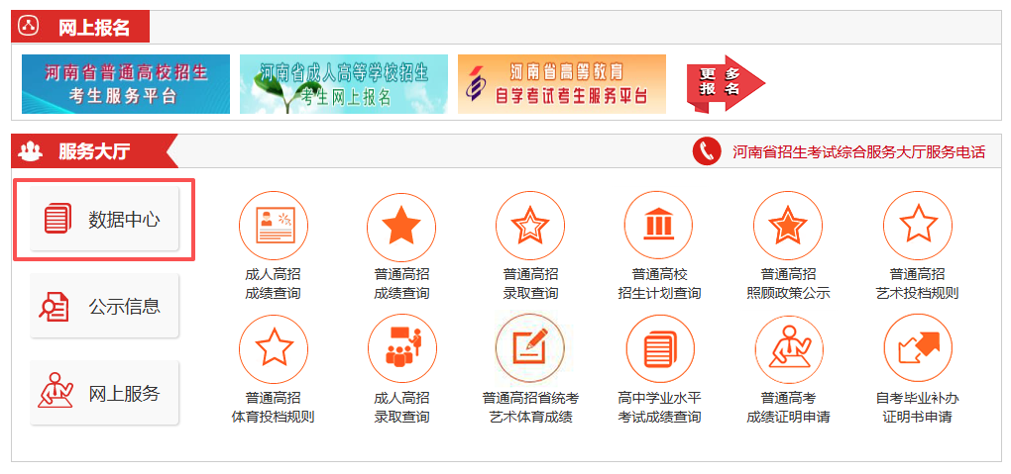Open the 网上服务 tab

[x=104, y=394]
